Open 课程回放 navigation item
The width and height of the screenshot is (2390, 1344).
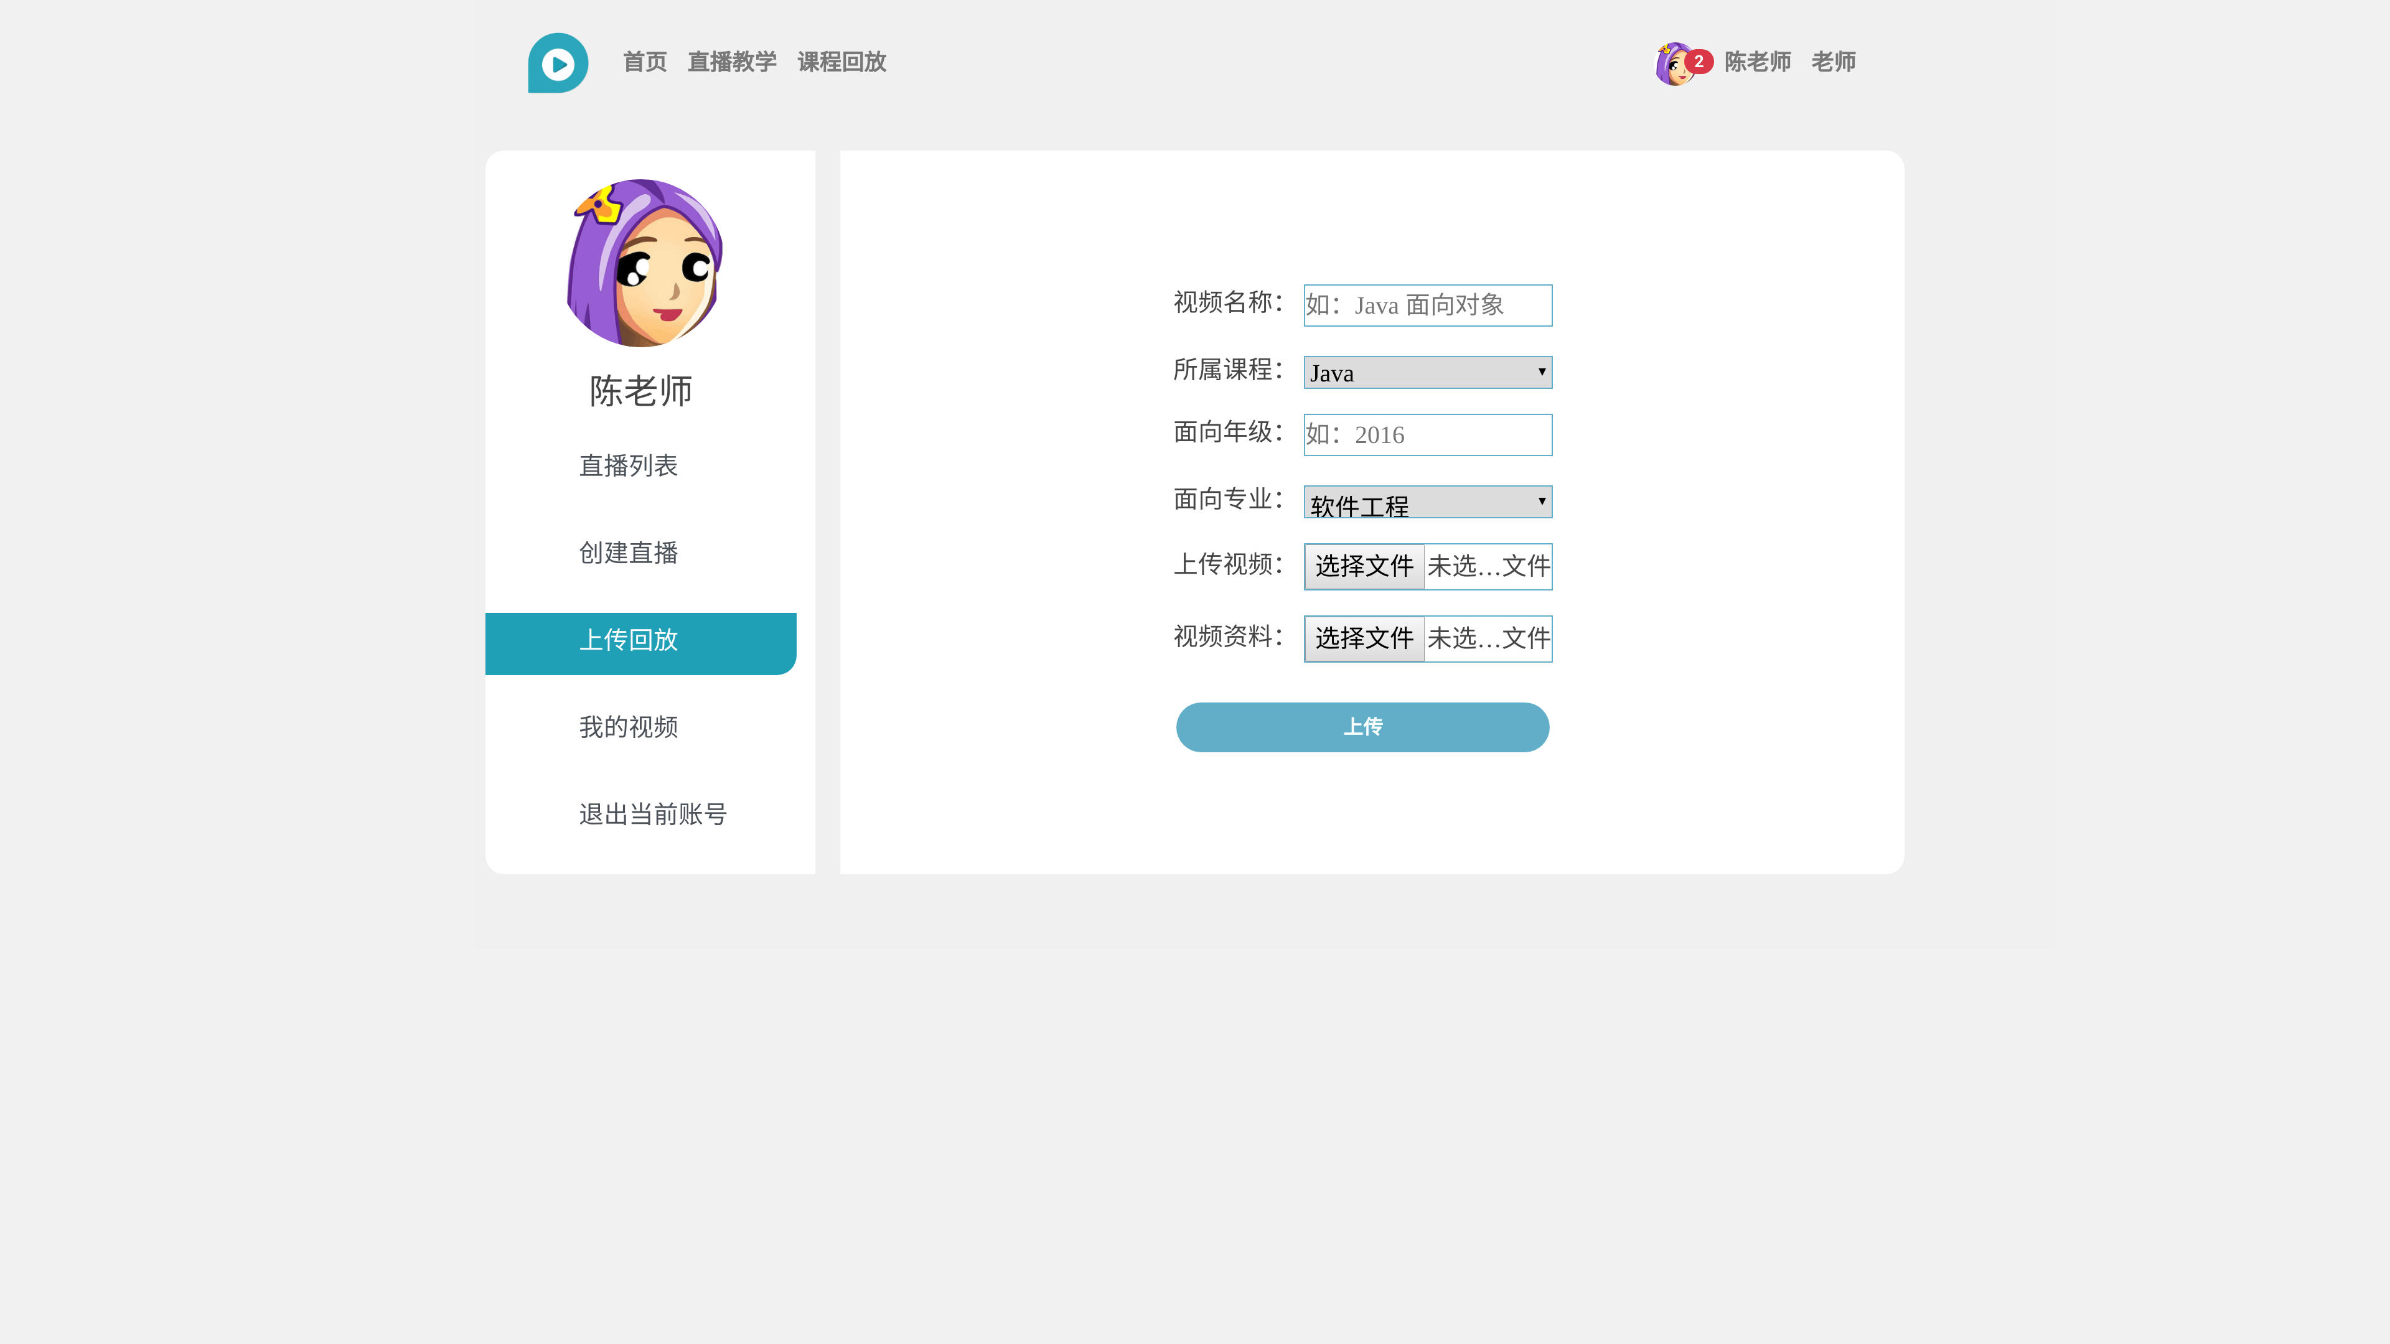tap(841, 62)
